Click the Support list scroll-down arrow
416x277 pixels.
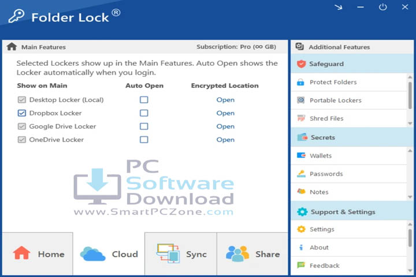(410, 271)
